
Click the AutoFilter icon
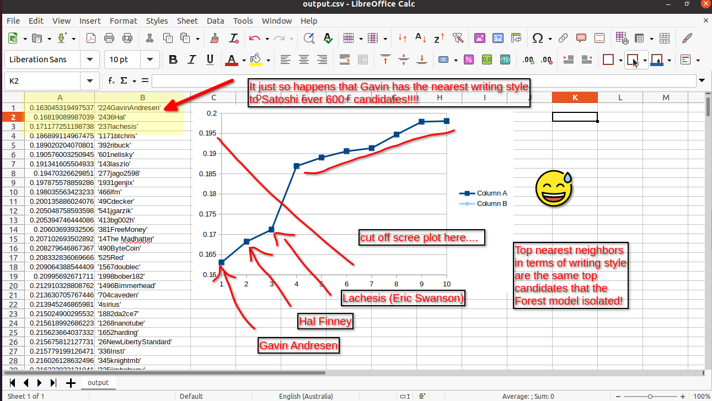[x=457, y=38]
